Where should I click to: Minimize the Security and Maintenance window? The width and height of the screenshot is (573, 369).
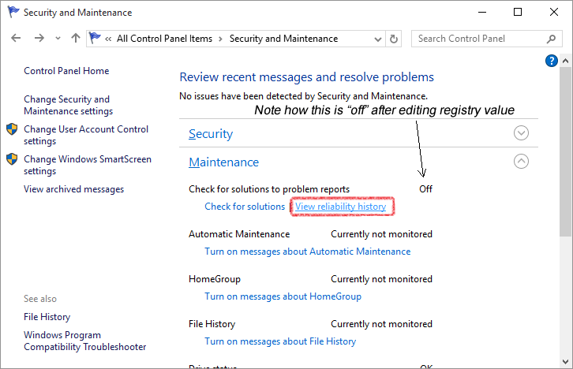coord(482,12)
